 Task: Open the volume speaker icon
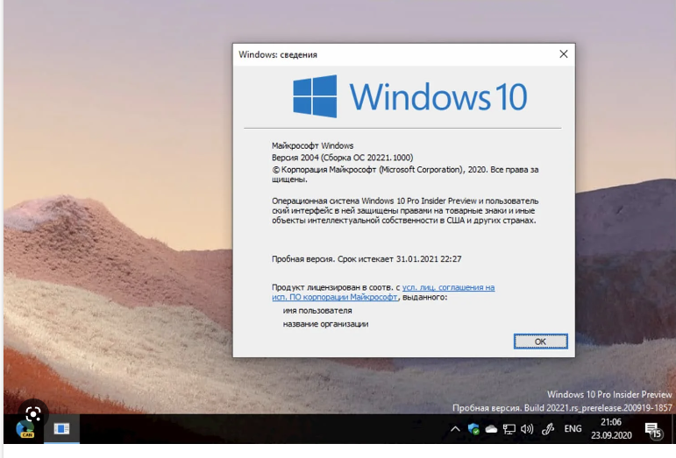pyautogui.click(x=527, y=429)
